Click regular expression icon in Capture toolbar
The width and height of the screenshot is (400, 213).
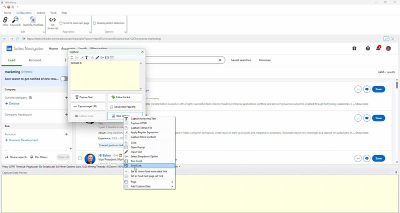coord(81,58)
